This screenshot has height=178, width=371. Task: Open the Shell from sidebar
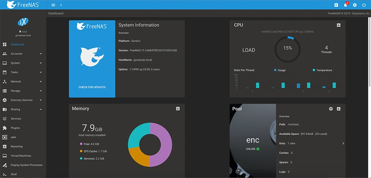tap(14, 174)
